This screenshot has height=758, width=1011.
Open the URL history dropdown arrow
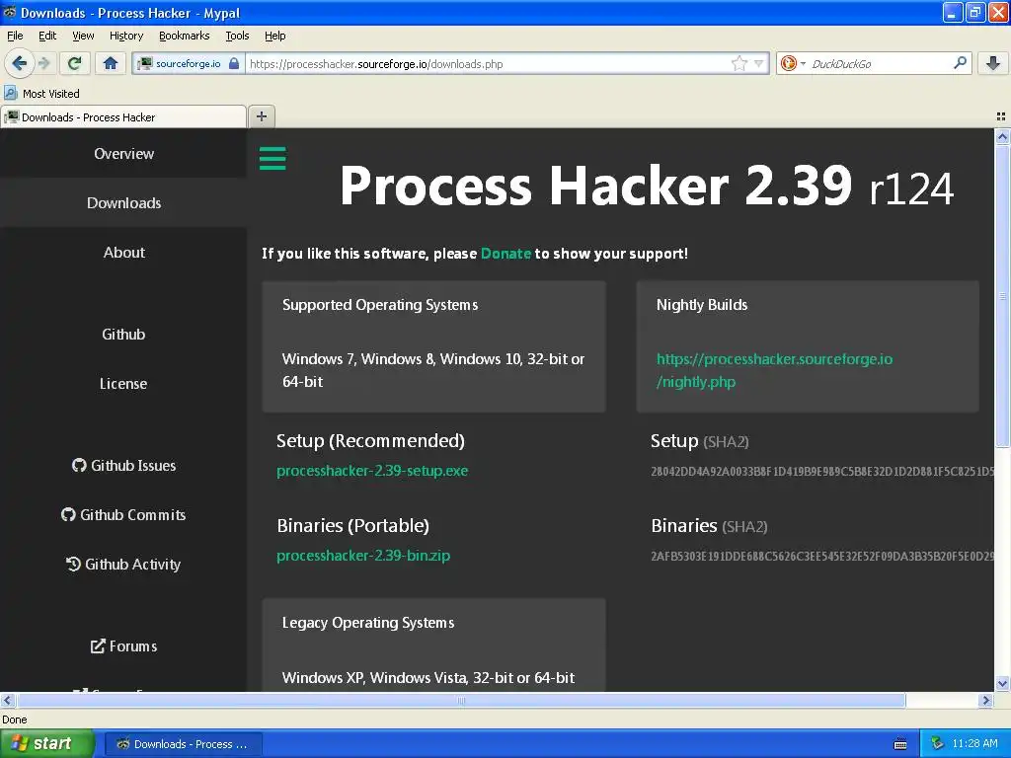tap(759, 63)
